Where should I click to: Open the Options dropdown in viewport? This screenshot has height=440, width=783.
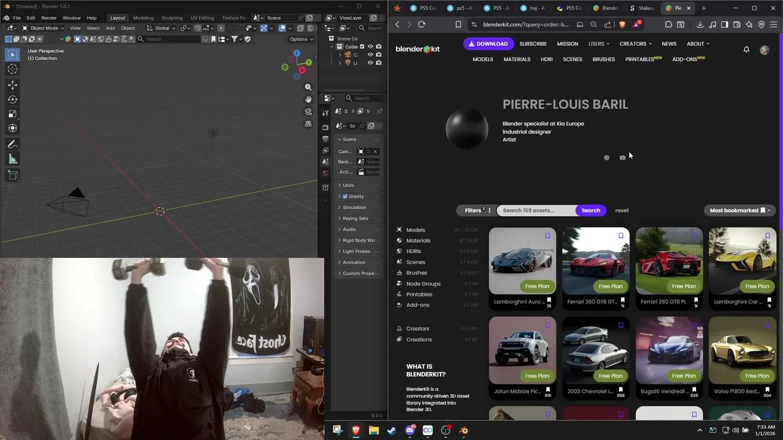pos(301,39)
